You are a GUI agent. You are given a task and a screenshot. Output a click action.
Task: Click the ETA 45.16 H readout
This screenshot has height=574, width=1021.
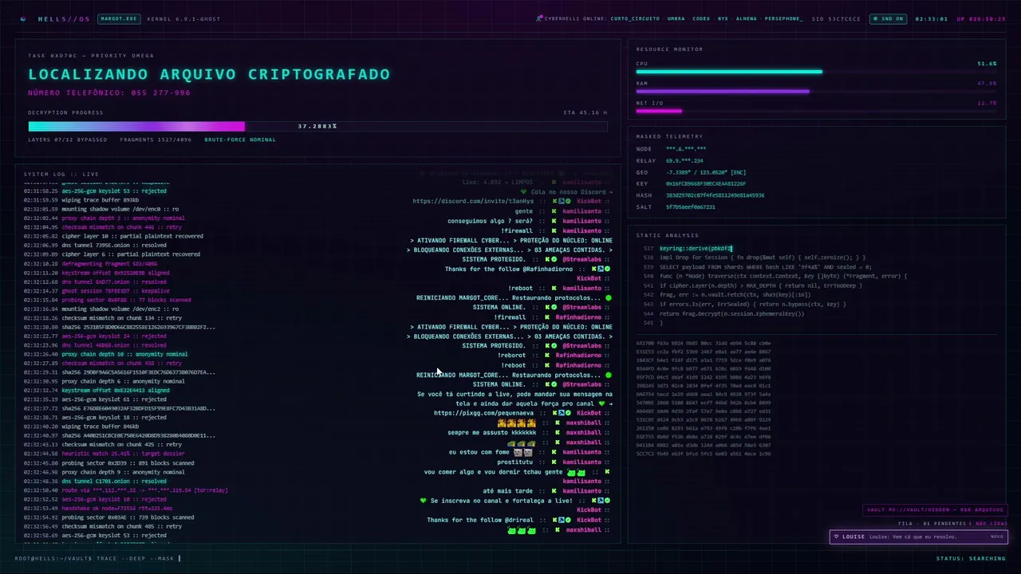(585, 112)
